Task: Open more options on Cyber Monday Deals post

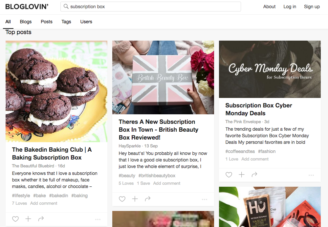Action: tap(311, 175)
